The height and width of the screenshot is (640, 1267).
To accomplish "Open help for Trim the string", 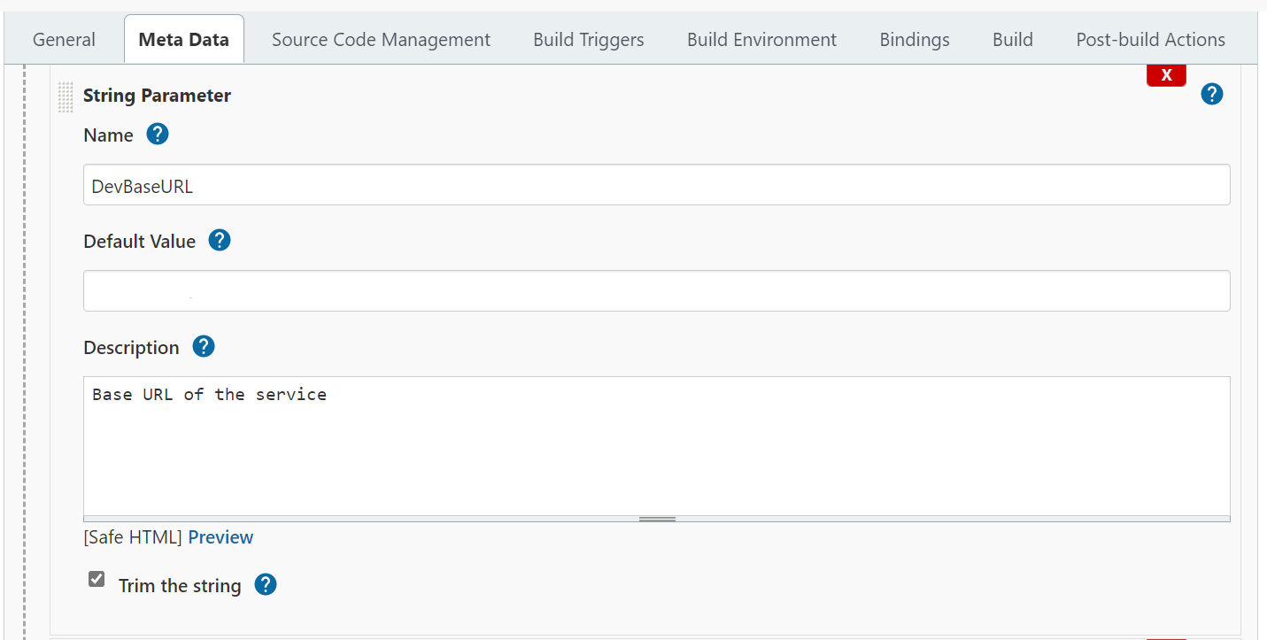I will pyautogui.click(x=266, y=584).
